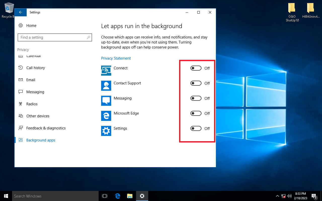The height and width of the screenshot is (201, 322).
Task: Click the Settings taskbar button
Action: 142,196
